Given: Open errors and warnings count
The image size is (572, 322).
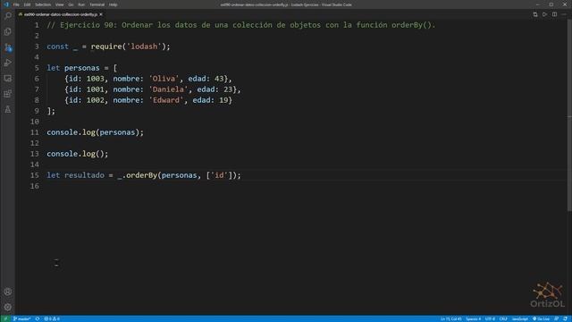Looking at the screenshot, I should tap(52, 318).
